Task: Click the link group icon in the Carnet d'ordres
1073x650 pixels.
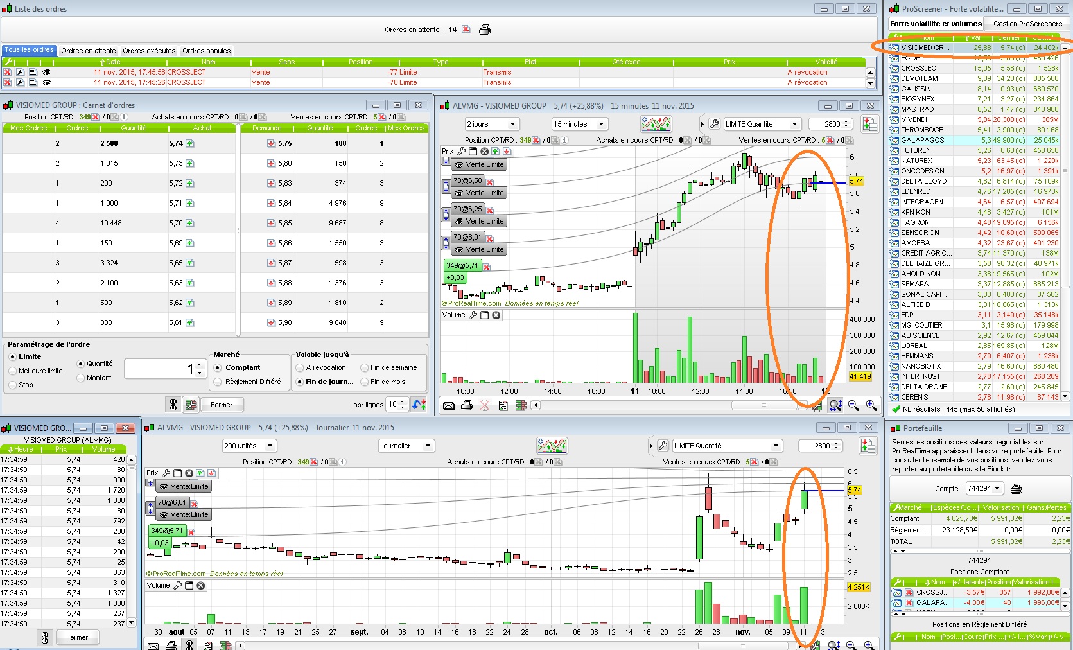Action: (173, 405)
